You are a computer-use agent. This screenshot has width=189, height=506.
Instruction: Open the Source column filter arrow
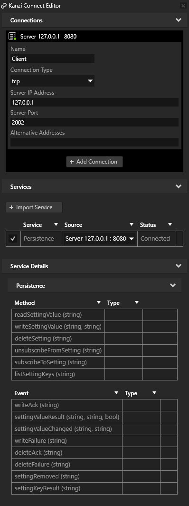(x=132, y=224)
